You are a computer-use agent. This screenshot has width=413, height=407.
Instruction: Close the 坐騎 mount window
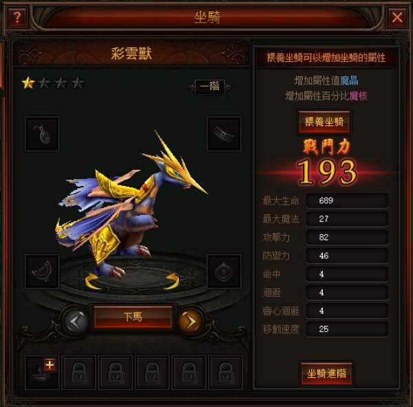pos(397,17)
